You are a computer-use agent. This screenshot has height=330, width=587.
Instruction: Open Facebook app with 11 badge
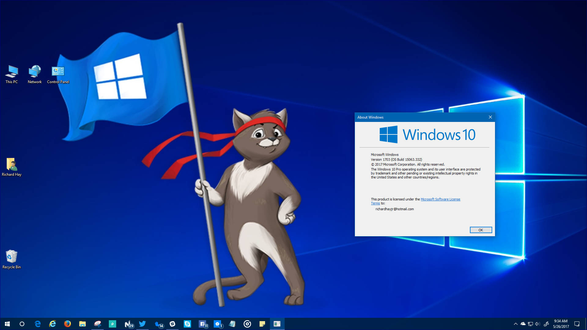point(202,324)
